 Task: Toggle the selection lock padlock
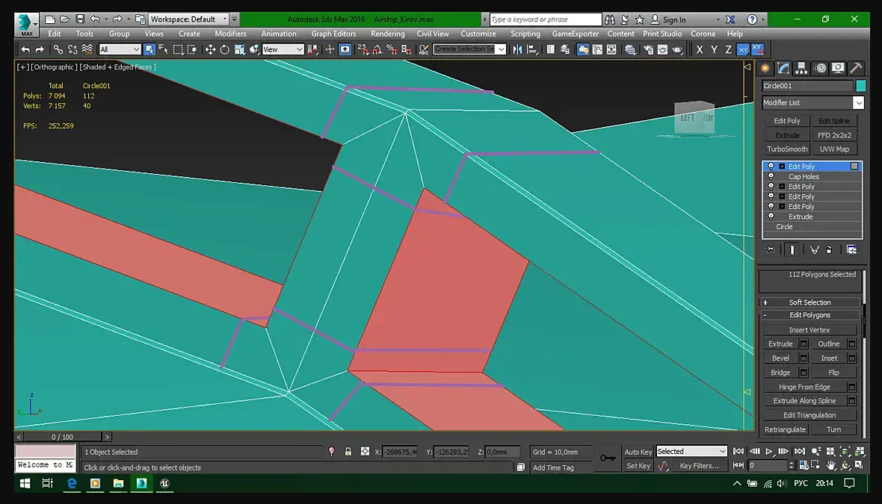coord(348,452)
